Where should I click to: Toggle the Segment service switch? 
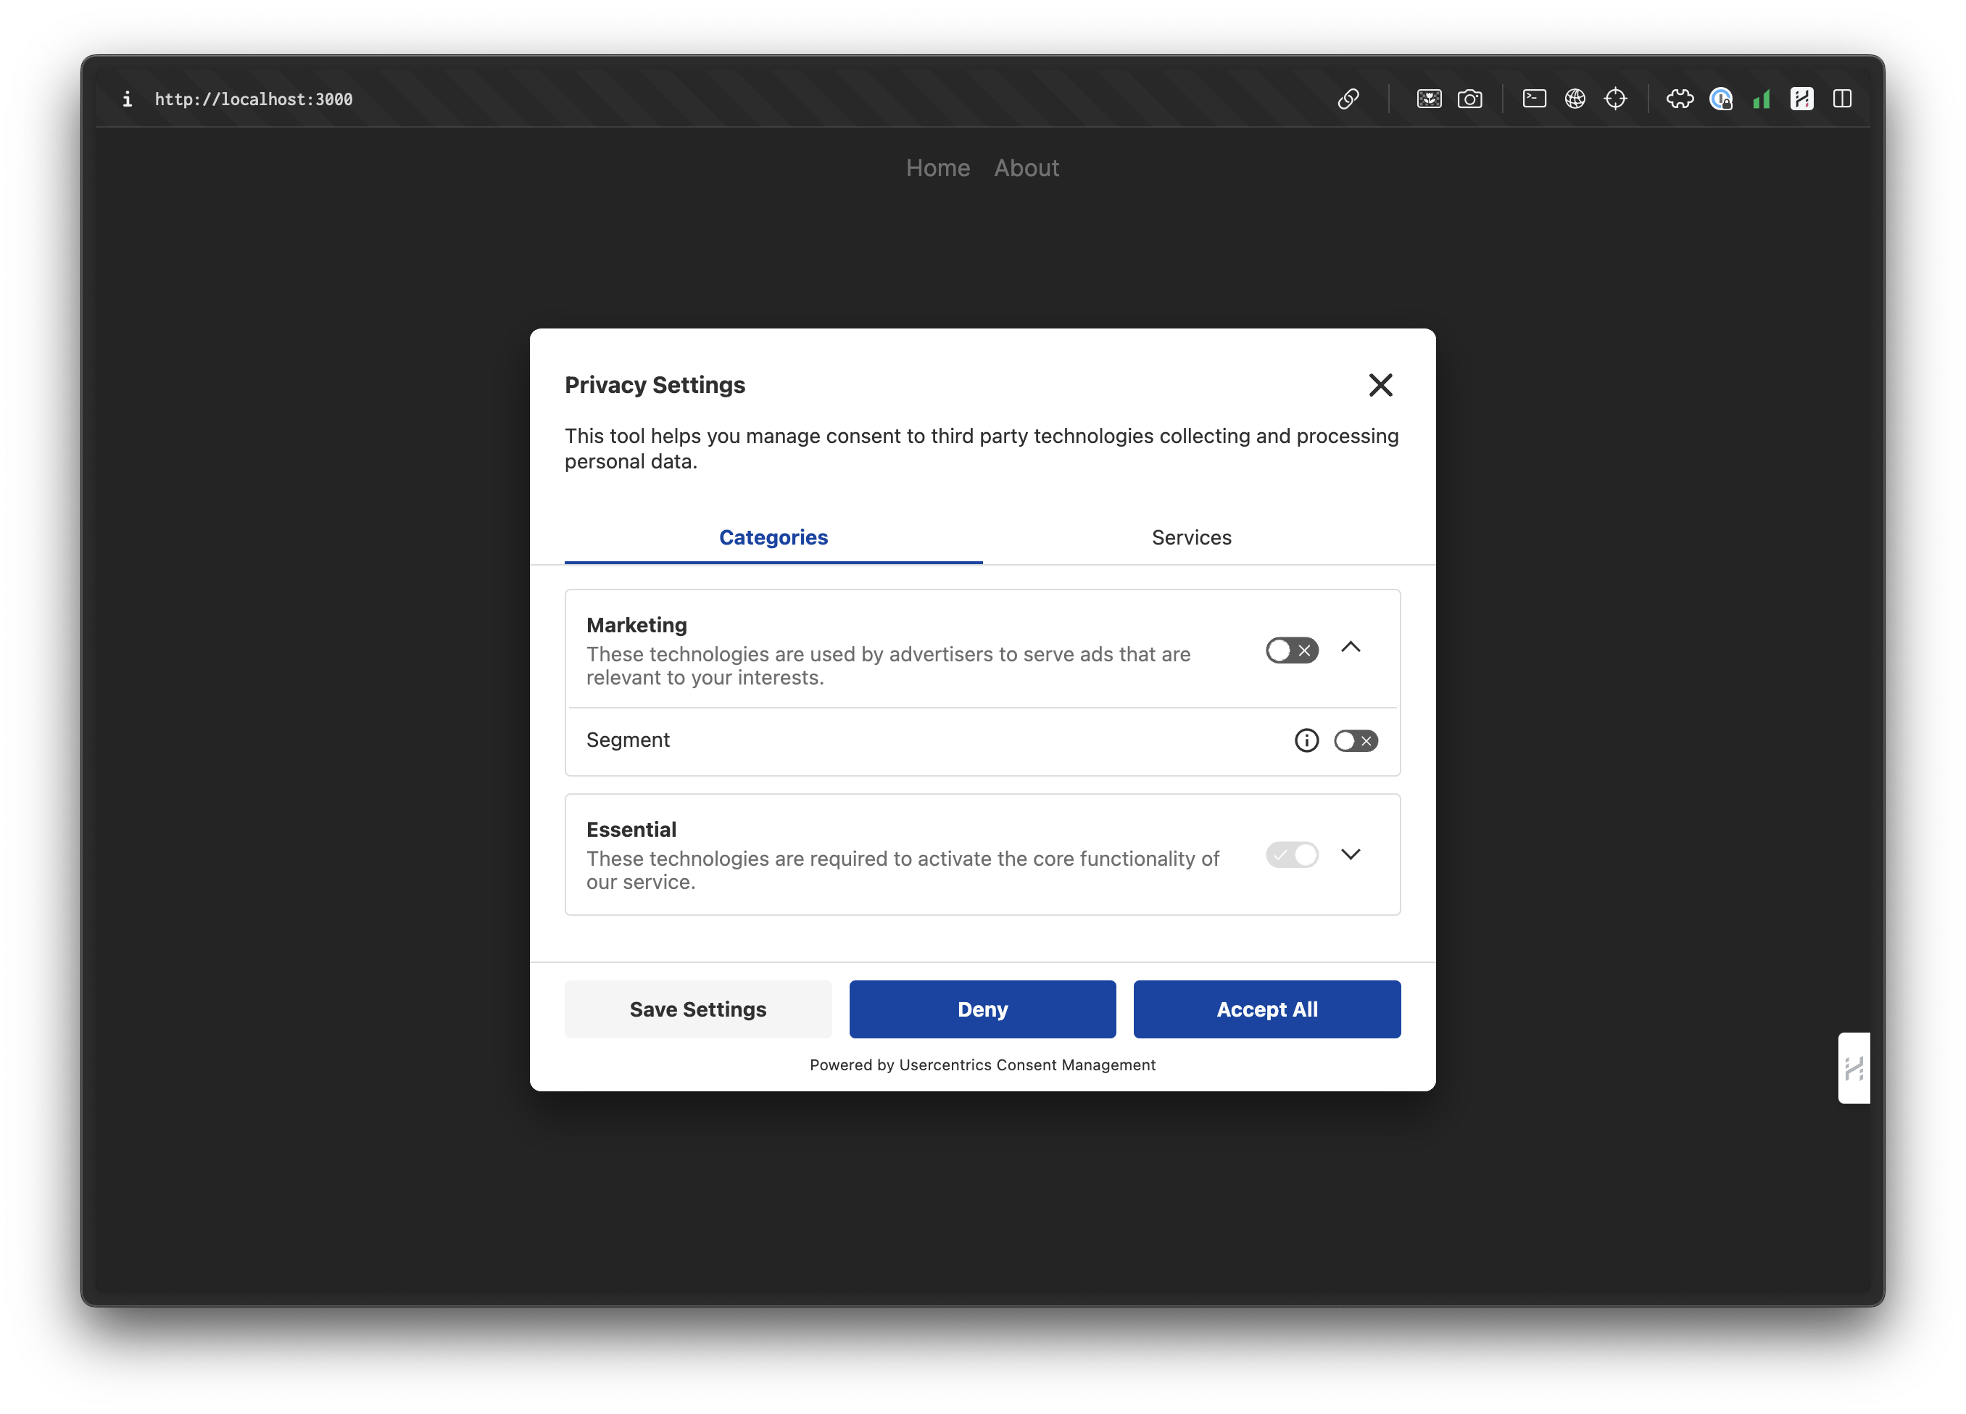1356,740
